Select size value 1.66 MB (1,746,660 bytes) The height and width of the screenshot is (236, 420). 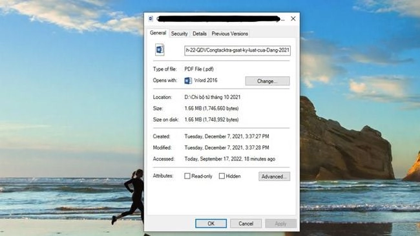[x=211, y=109]
